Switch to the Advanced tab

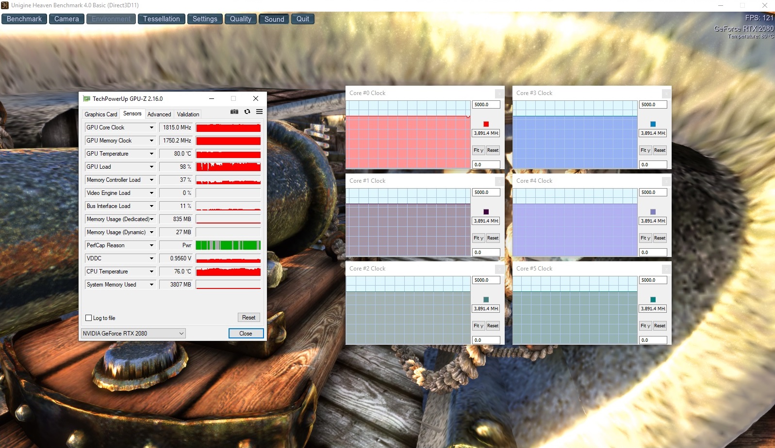coord(159,114)
